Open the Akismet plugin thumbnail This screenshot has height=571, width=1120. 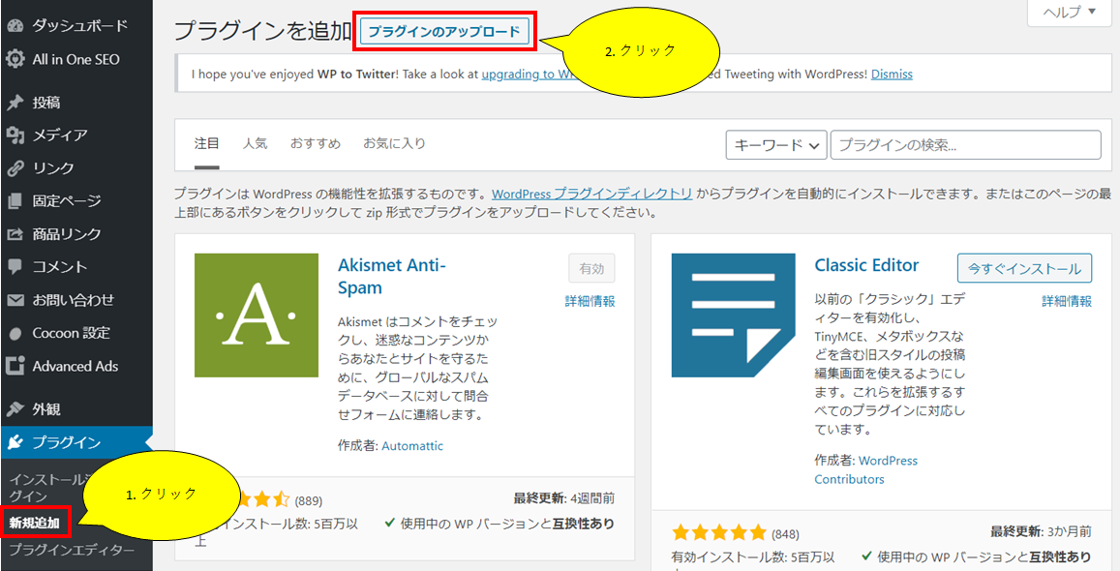(257, 316)
